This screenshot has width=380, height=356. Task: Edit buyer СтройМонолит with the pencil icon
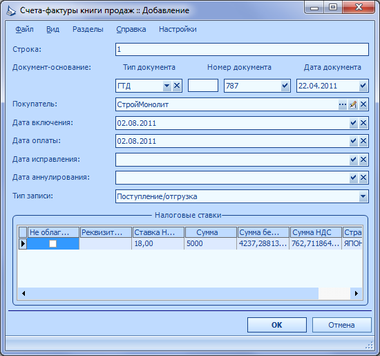[353, 104]
